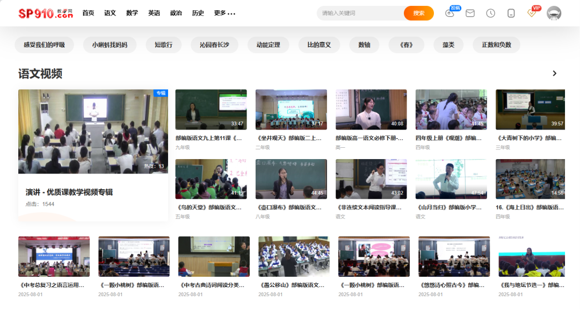Play the 《坐井观天》 37:17 video thumbnail
The height and width of the screenshot is (309, 580).
[x=291, y=110]
